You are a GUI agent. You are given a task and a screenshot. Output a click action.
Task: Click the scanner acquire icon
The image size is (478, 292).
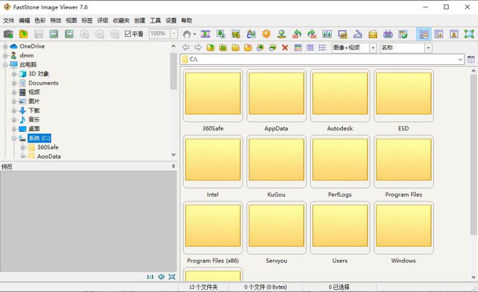pos(357,34)
